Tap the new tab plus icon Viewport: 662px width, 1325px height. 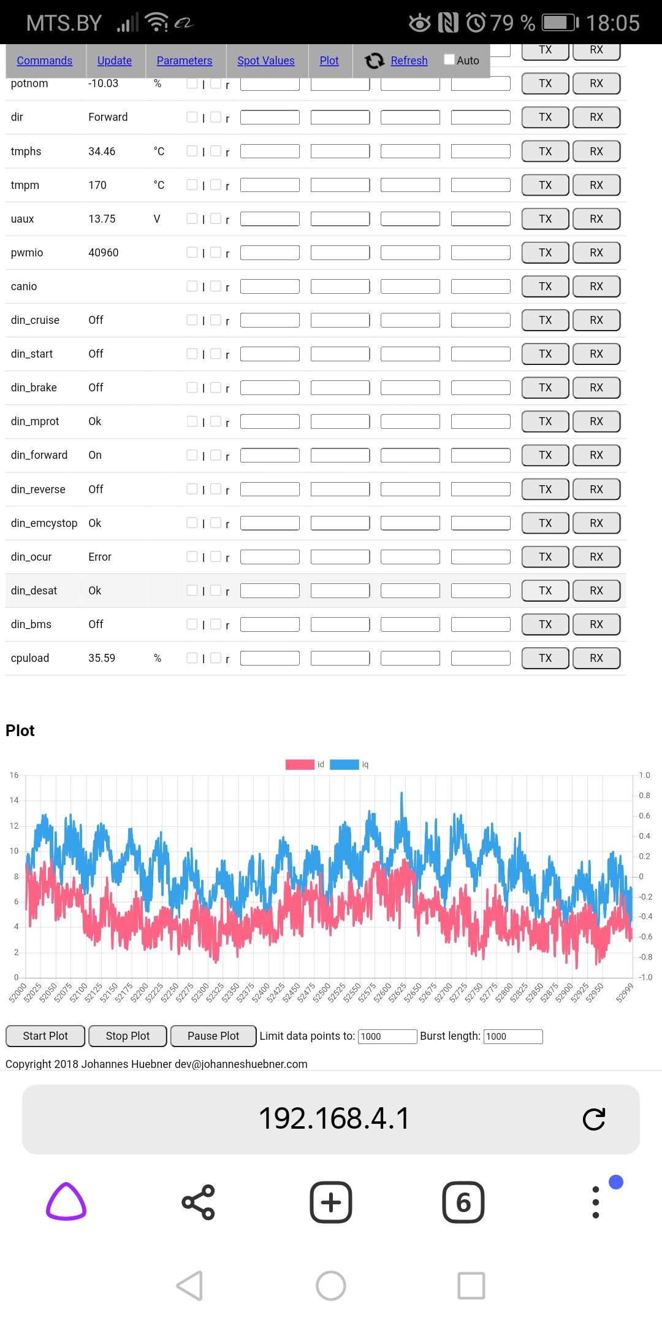(331, 1202)
